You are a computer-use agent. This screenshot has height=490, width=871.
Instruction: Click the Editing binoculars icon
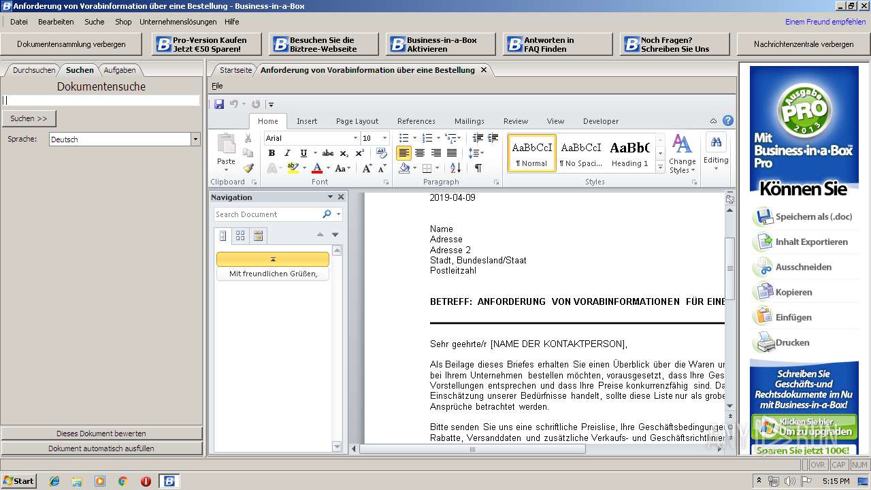point(716,142)
